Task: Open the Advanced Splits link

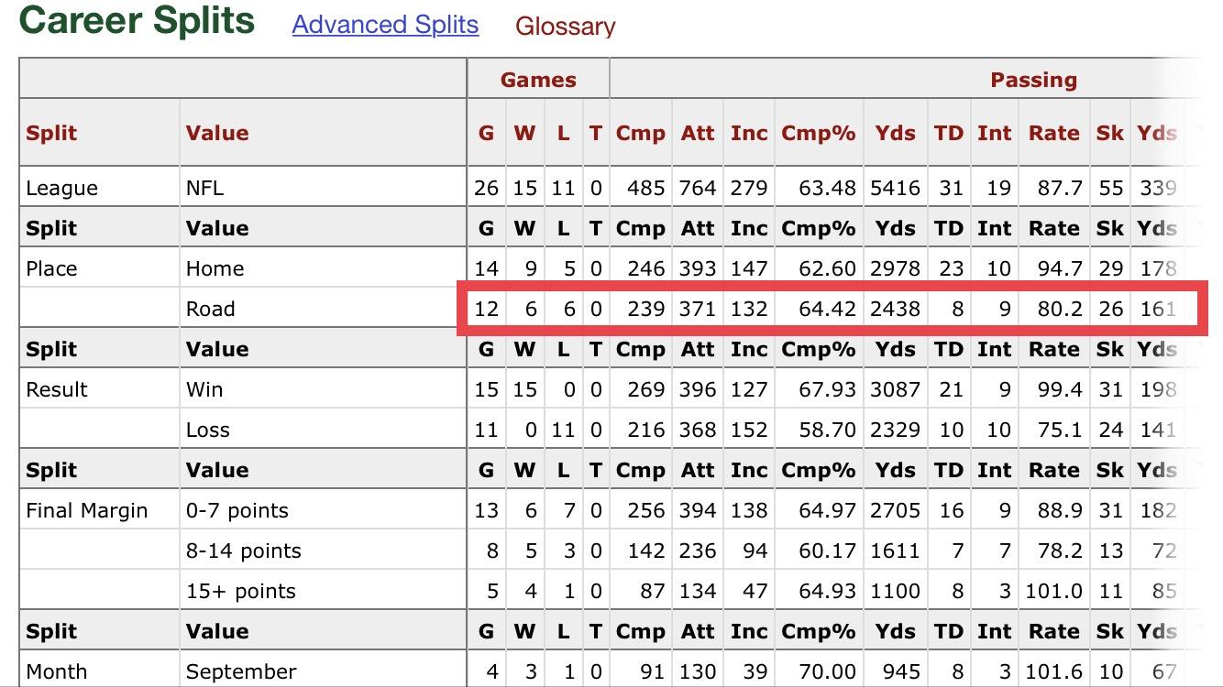Action: [385, 25]
